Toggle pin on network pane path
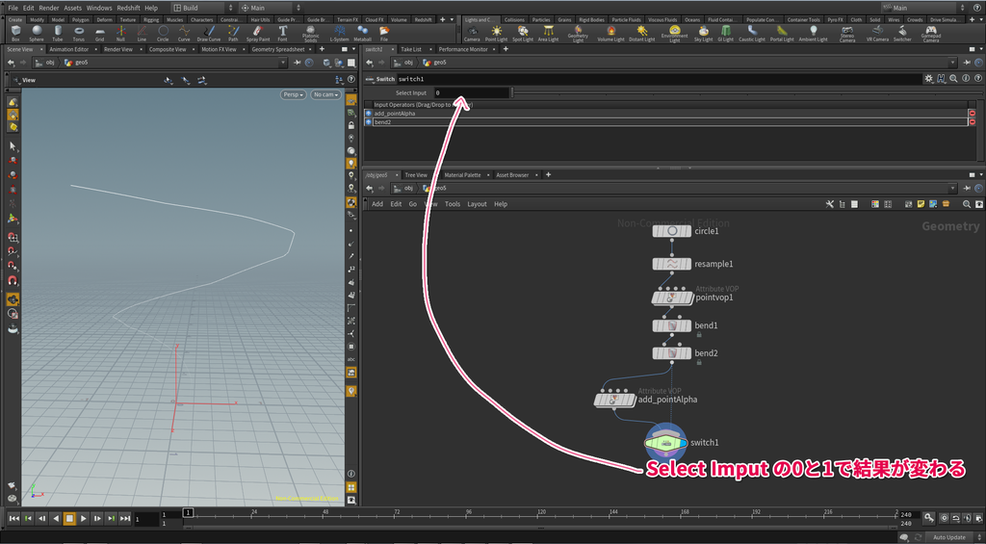 (967, 188)
